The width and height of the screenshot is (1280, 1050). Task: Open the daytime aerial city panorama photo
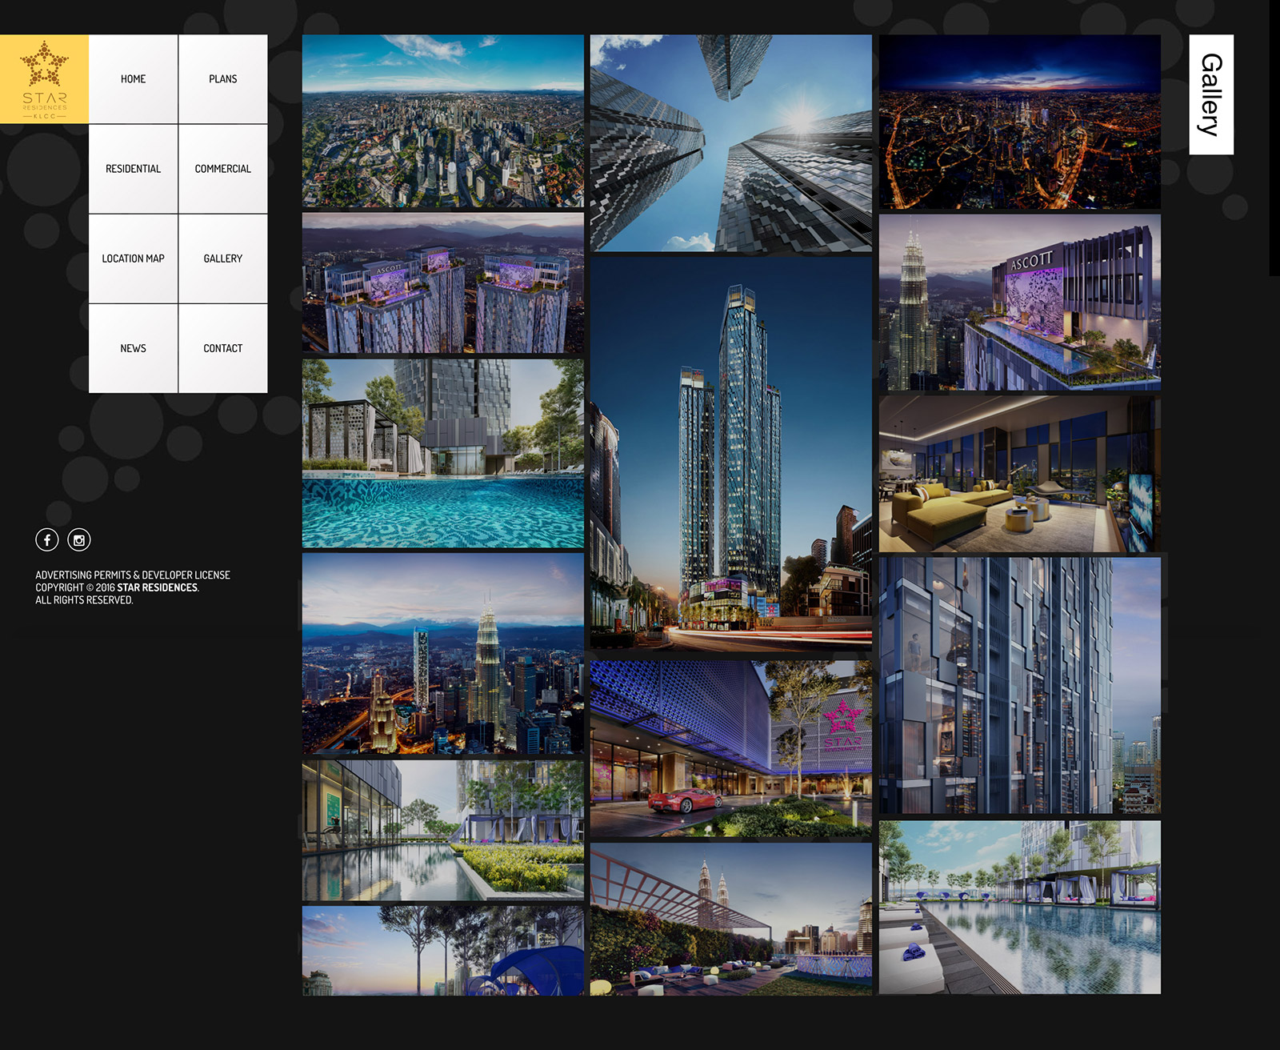click(x=442, y=121)
